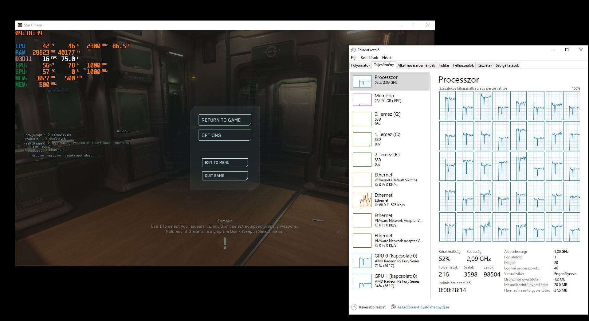
Task: Minimize the Feladatkezelő window
Action: click(553, 50)
